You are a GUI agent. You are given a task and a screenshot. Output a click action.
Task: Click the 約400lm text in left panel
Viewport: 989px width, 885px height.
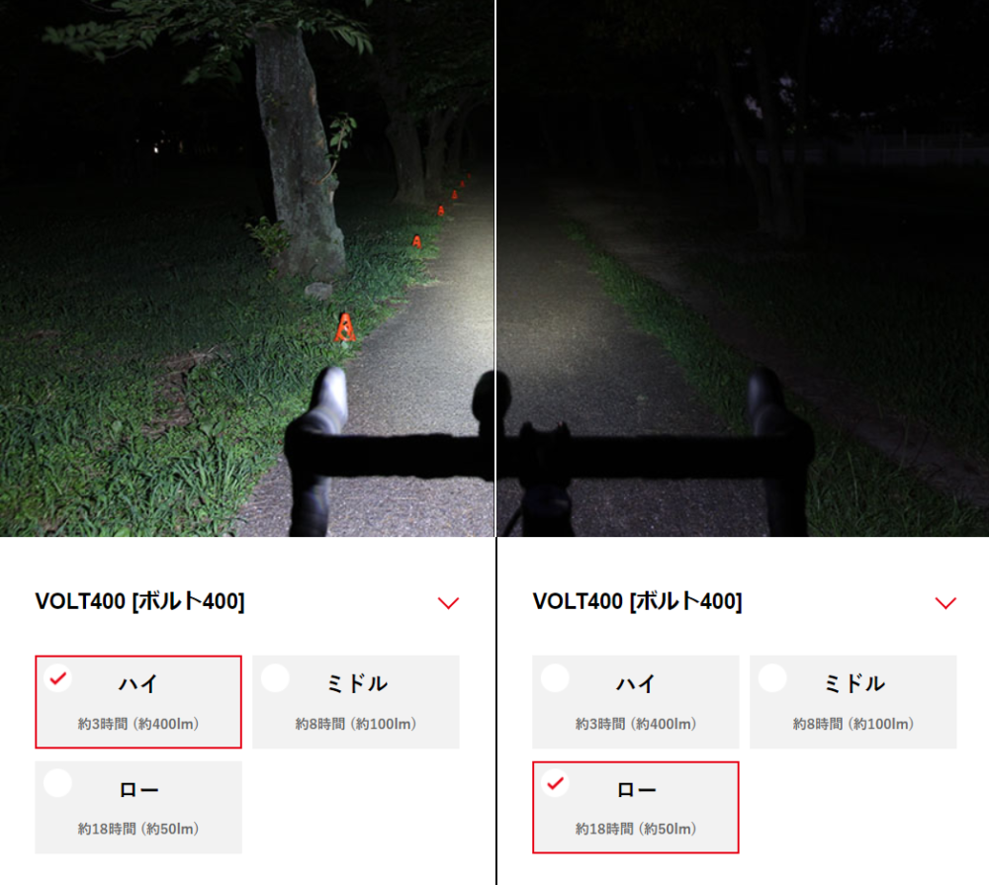(x=167, y=724)
